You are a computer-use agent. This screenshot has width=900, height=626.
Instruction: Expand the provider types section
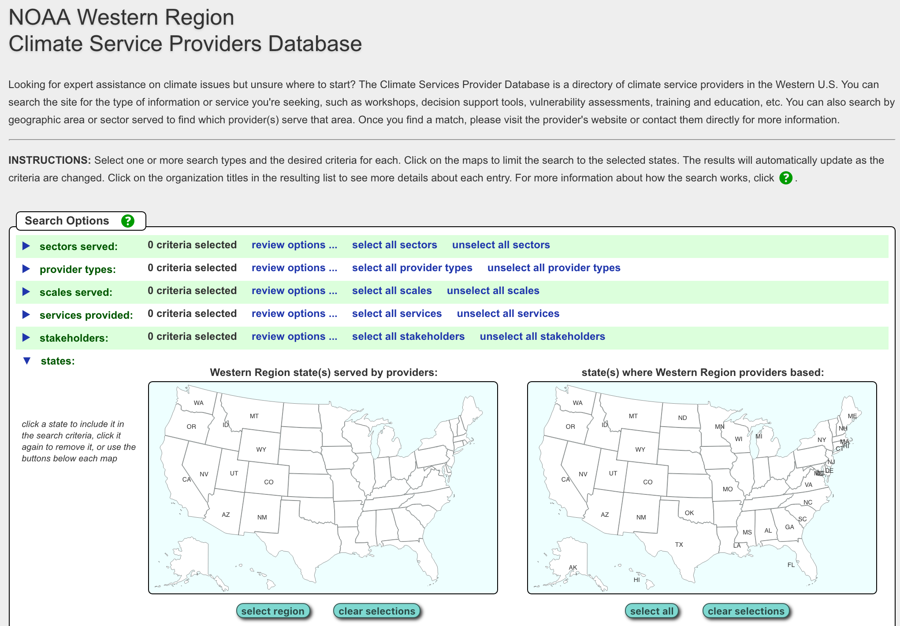[x=26, y=269]
